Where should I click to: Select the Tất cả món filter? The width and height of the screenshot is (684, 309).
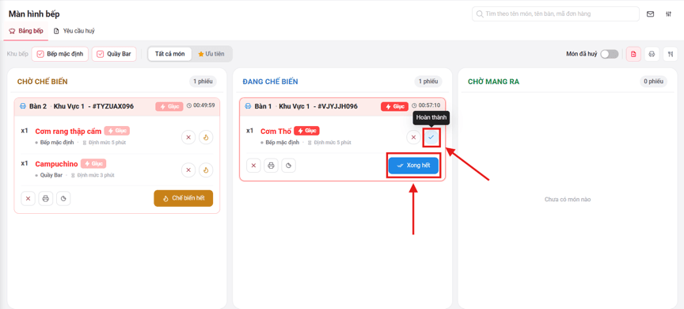169,54
